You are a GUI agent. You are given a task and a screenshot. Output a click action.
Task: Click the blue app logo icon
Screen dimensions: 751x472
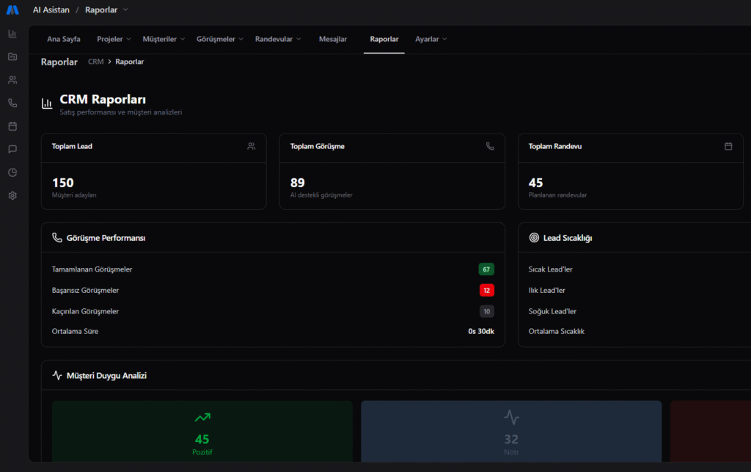[x=12, y=10]
